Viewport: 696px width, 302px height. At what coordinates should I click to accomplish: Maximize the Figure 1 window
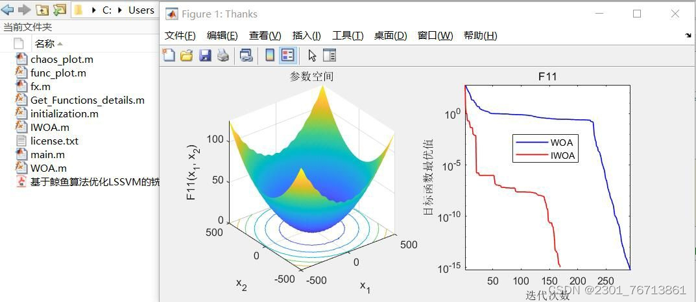pyautogui.click(x=637, y=14)
